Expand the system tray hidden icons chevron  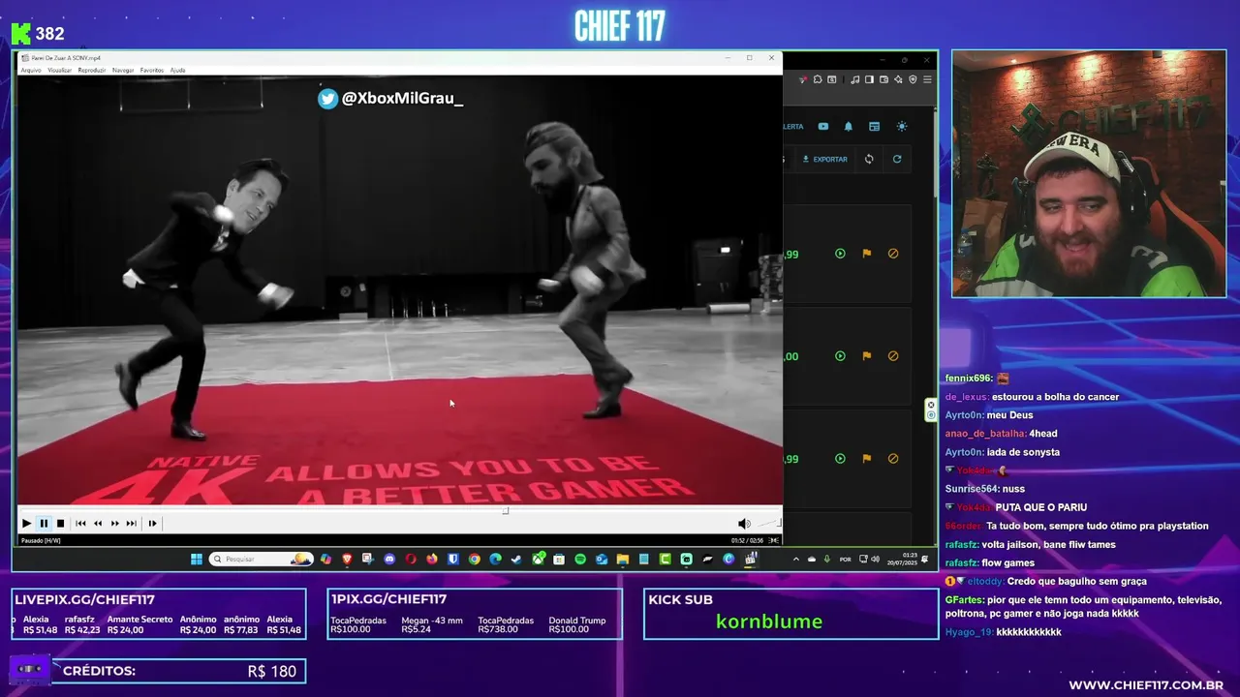click(x=796, y=559)
